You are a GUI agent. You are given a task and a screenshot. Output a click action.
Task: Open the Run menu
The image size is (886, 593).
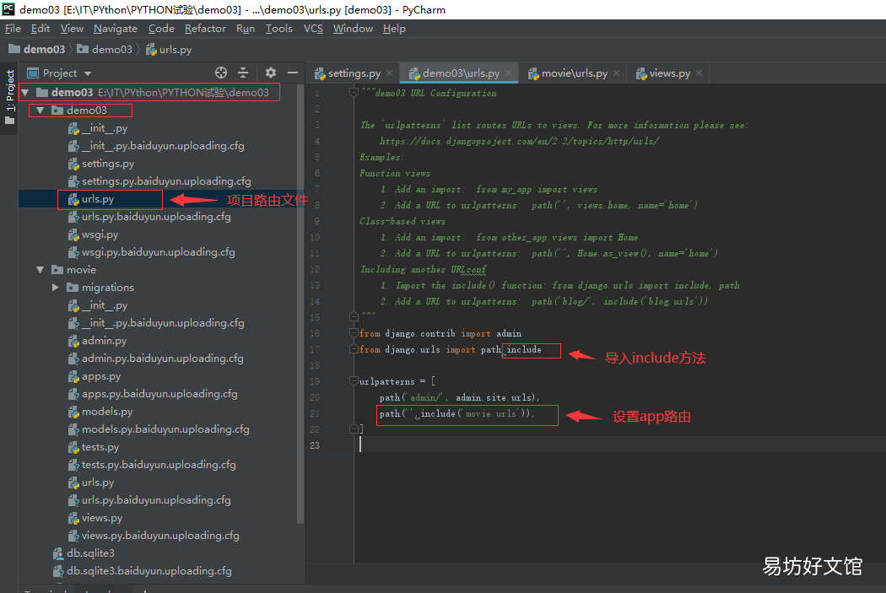pyautogui.click(x=246, y=28)
